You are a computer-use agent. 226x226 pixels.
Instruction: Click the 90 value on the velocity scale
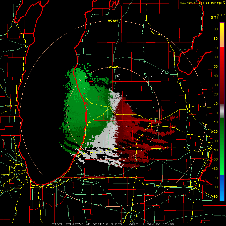tap(216, 29)
